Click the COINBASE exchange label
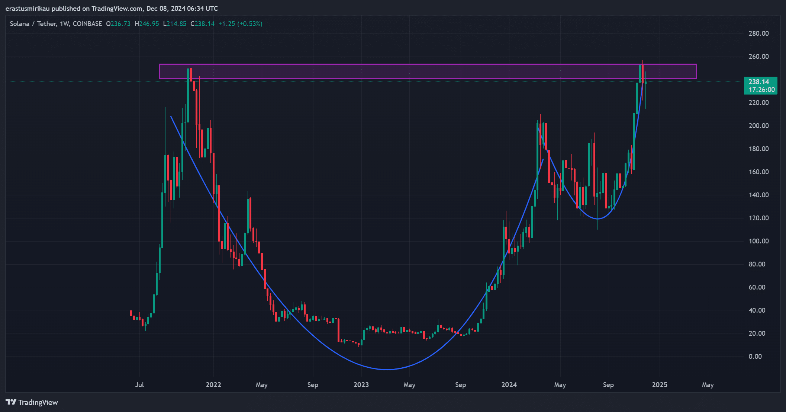 [x=87, y=24]
